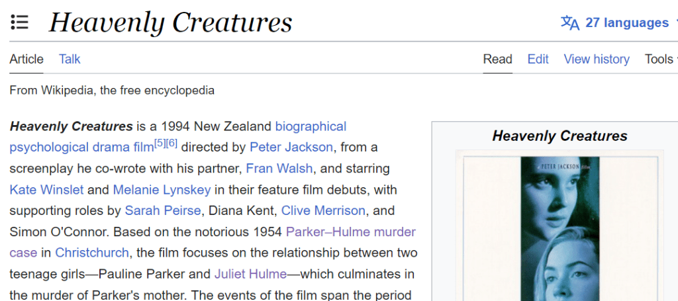Image resolution: width=678 pixels, height=301 pixels.
Task: Visit the Clive Merrison article
Action: tap(323, 211)
